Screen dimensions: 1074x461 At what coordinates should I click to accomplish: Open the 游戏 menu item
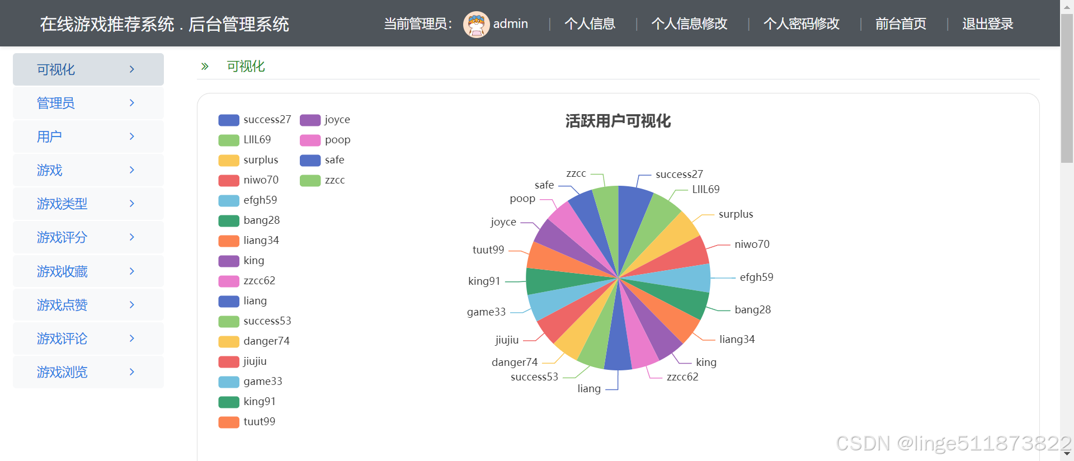(88, 170)
